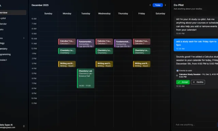This screenshot has width=218, height=131.
Task: Open the Beta Sype AI account switcher
Action: (x=13, y=126)
